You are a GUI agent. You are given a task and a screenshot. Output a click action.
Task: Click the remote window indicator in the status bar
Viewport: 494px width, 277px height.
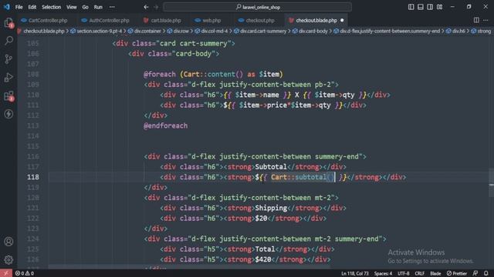click(x=6, y=273)
